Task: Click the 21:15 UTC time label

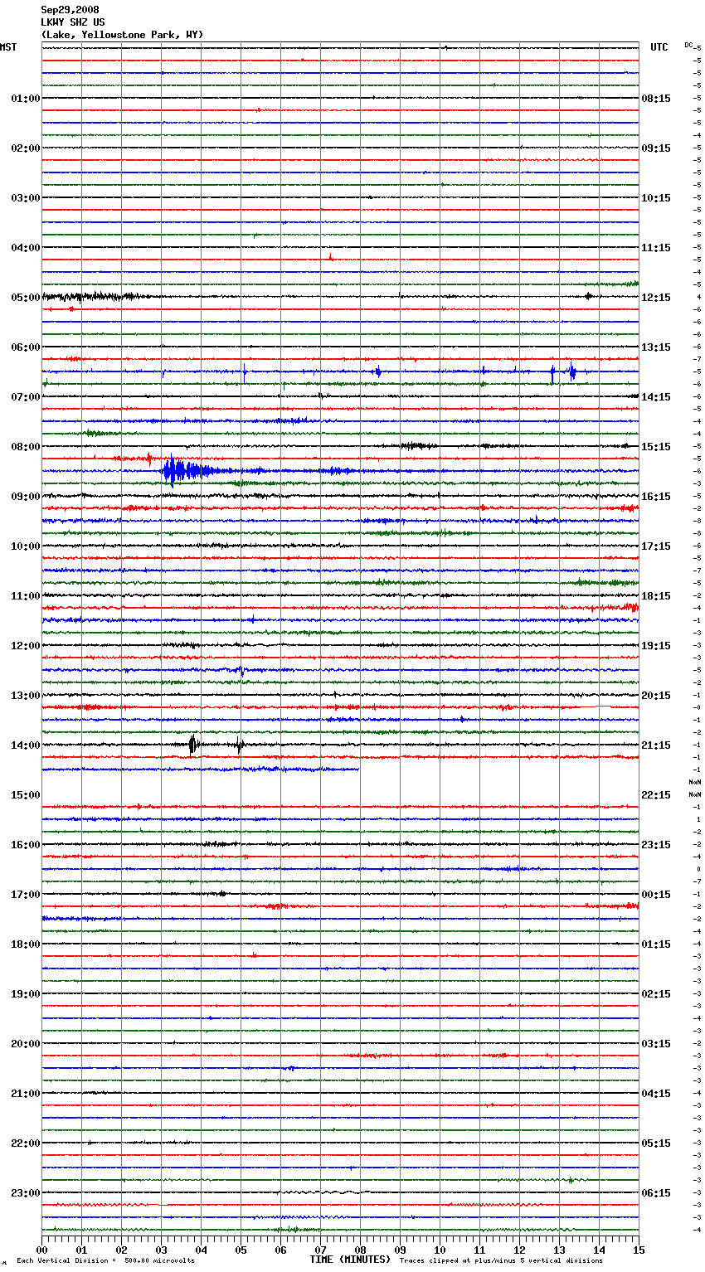Action: click(656, 745)
